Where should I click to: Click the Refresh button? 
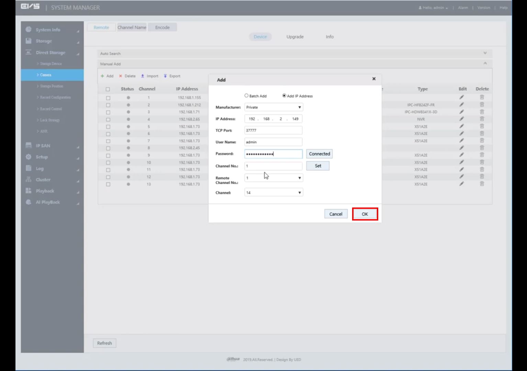(x=104, y=343)
